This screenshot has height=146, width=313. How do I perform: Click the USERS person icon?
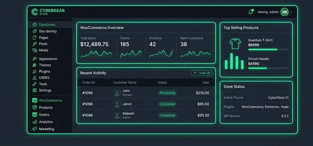click(35, 78)
